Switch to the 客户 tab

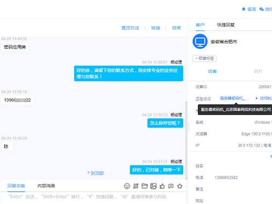tap(200, 25)
